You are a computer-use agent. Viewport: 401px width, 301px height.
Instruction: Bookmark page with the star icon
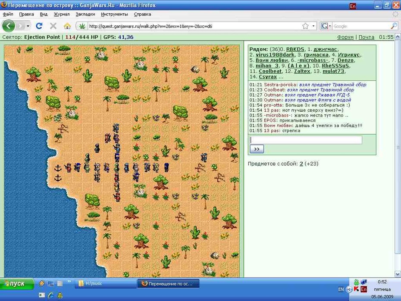coord(305,26)
